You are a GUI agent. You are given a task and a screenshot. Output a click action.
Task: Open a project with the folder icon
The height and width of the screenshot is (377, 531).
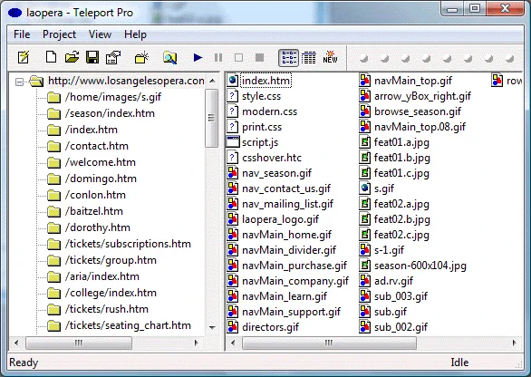72,57
